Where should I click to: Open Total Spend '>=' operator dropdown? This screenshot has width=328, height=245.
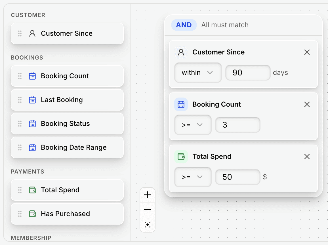tap(193, 177)
